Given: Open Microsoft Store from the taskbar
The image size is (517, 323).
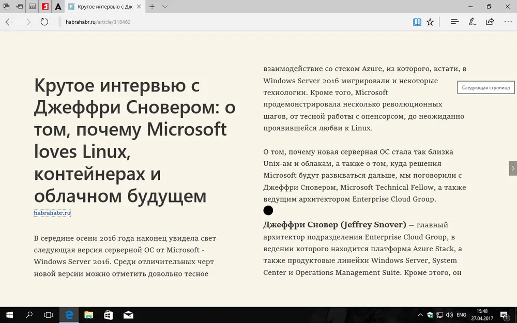Looking at the screenshot, I should tap(108, 315).
